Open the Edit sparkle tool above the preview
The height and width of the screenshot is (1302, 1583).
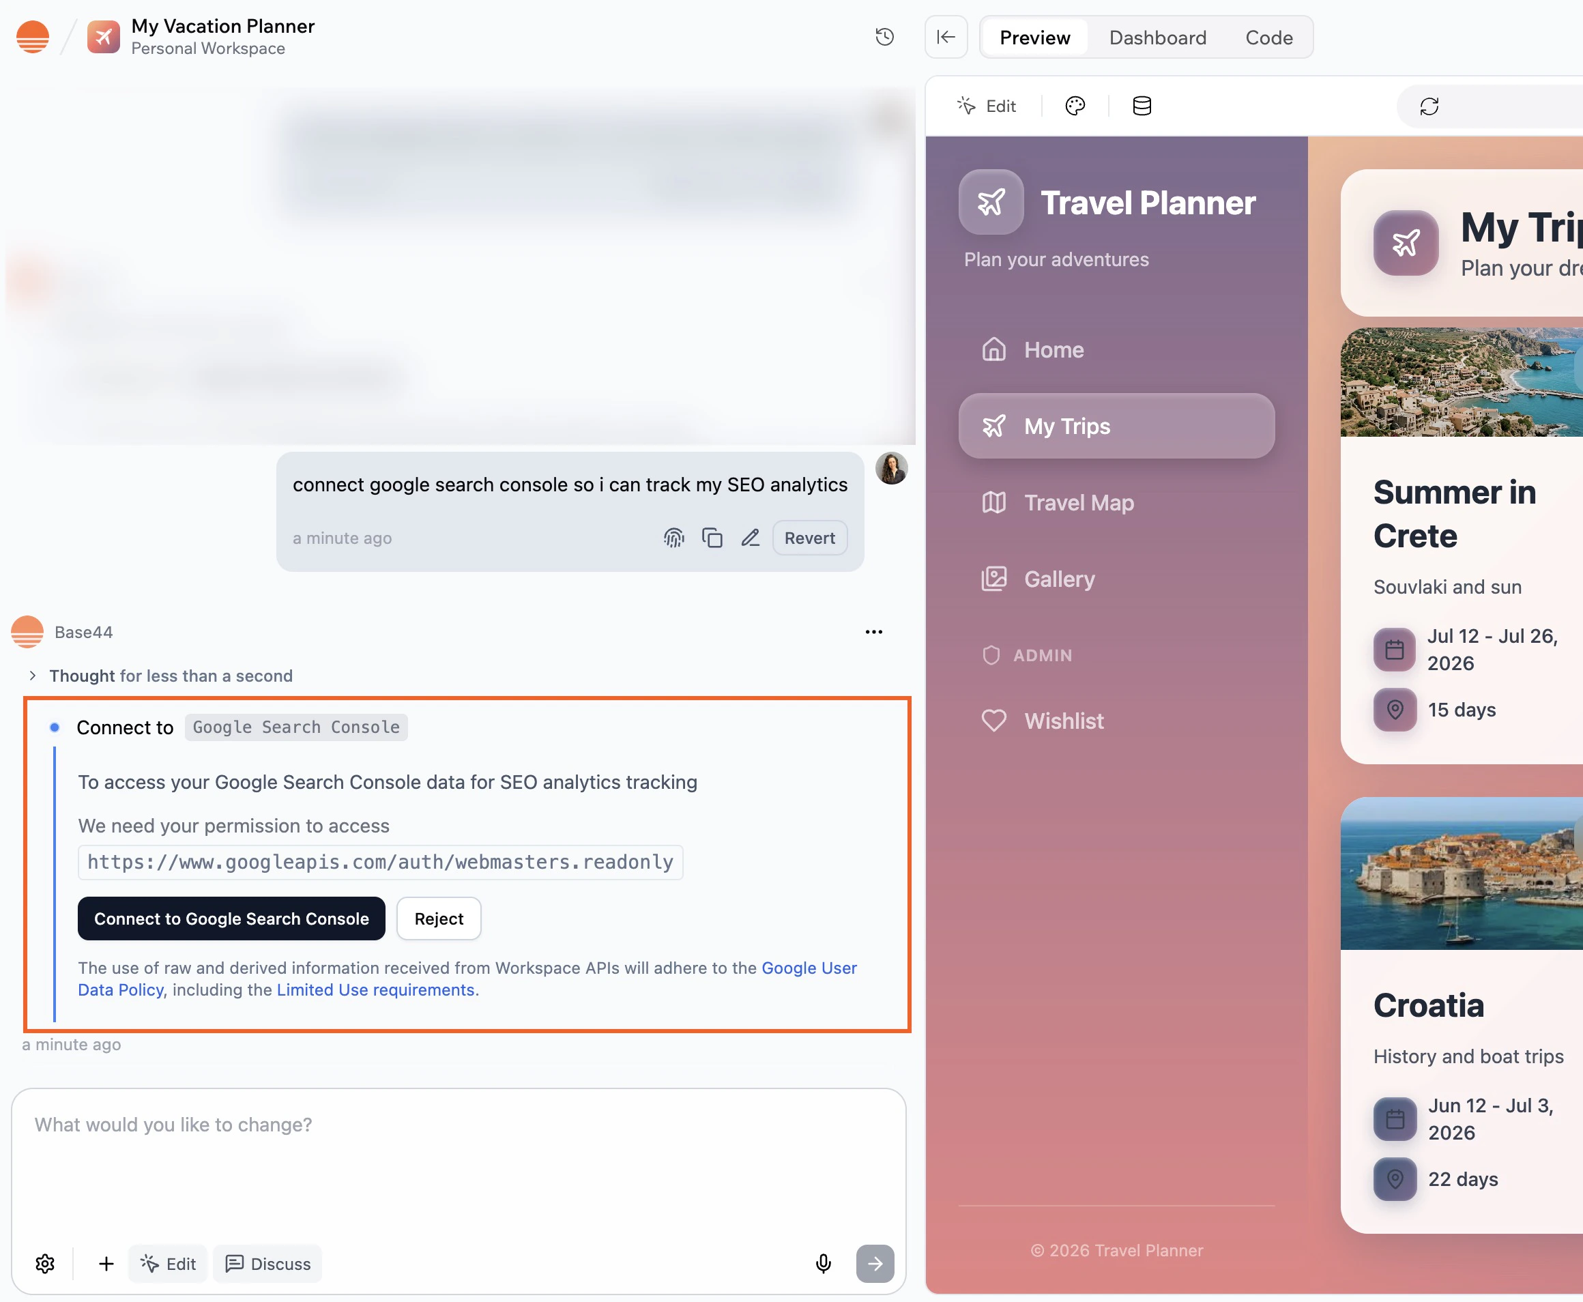[x=986, y=106]
